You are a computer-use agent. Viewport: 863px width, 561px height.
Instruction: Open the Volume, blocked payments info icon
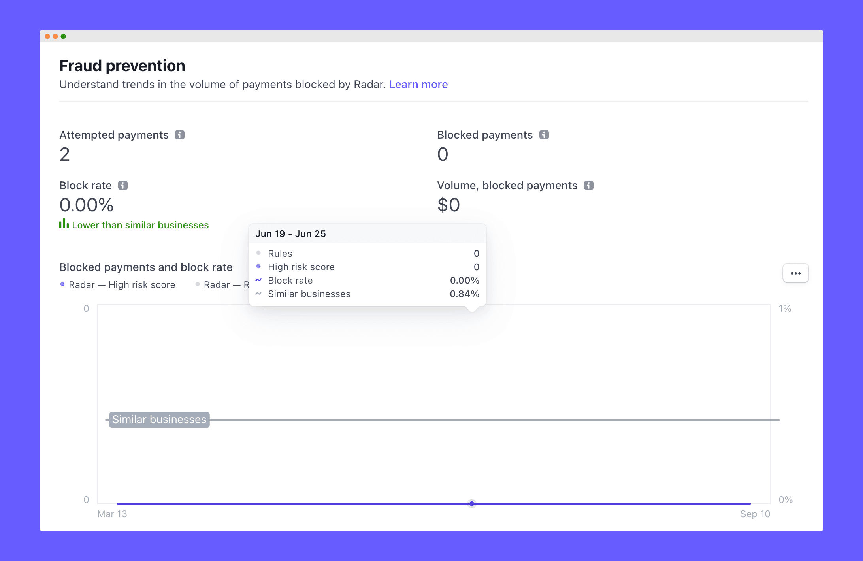[588, 185]
